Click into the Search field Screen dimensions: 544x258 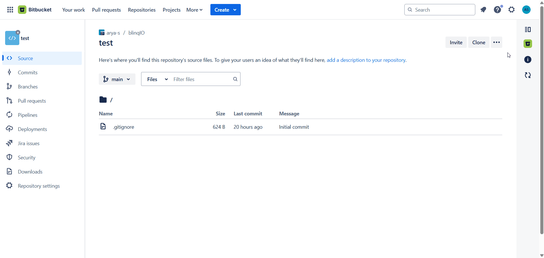coord(440,10)
